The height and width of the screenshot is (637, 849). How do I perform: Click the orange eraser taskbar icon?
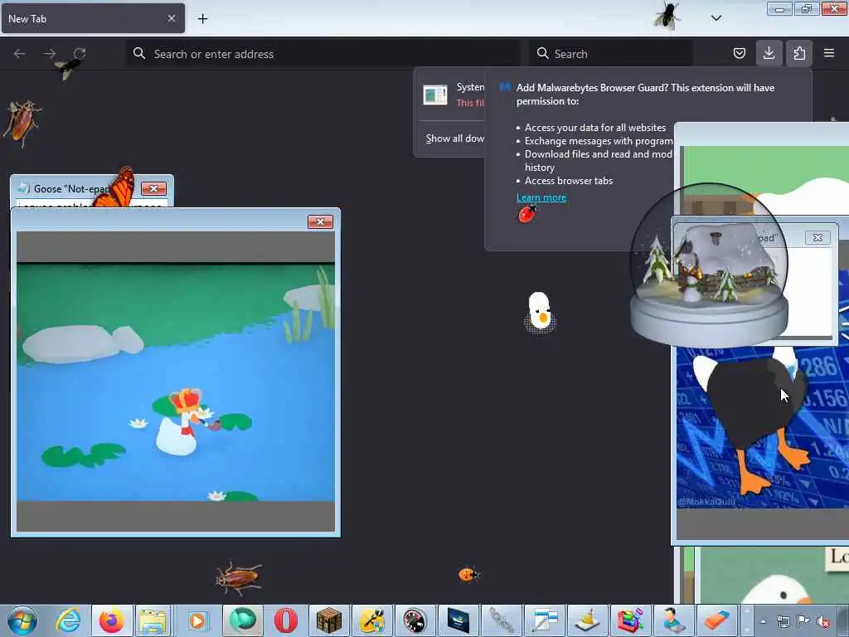point(716,620)
